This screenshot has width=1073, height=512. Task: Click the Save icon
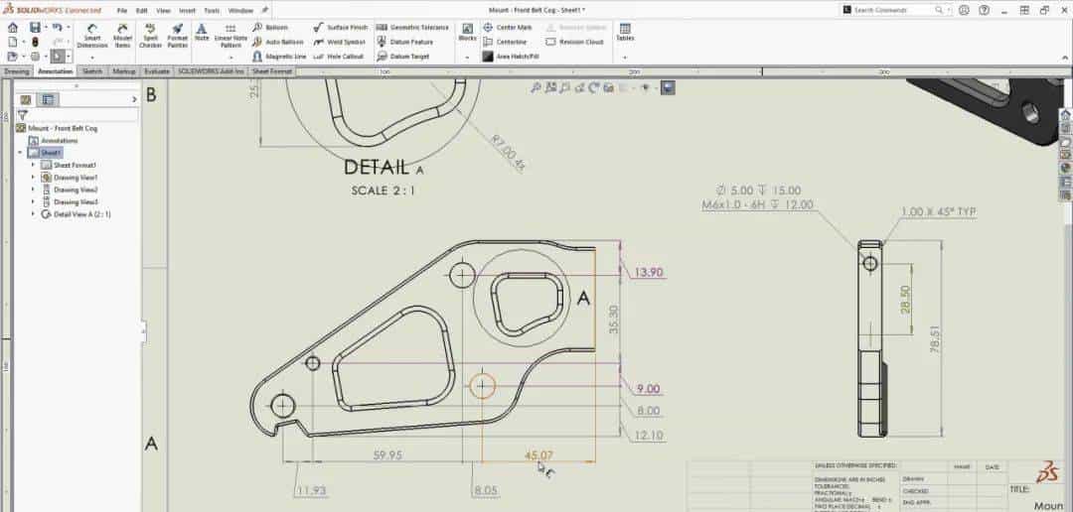tap(35, 28)
